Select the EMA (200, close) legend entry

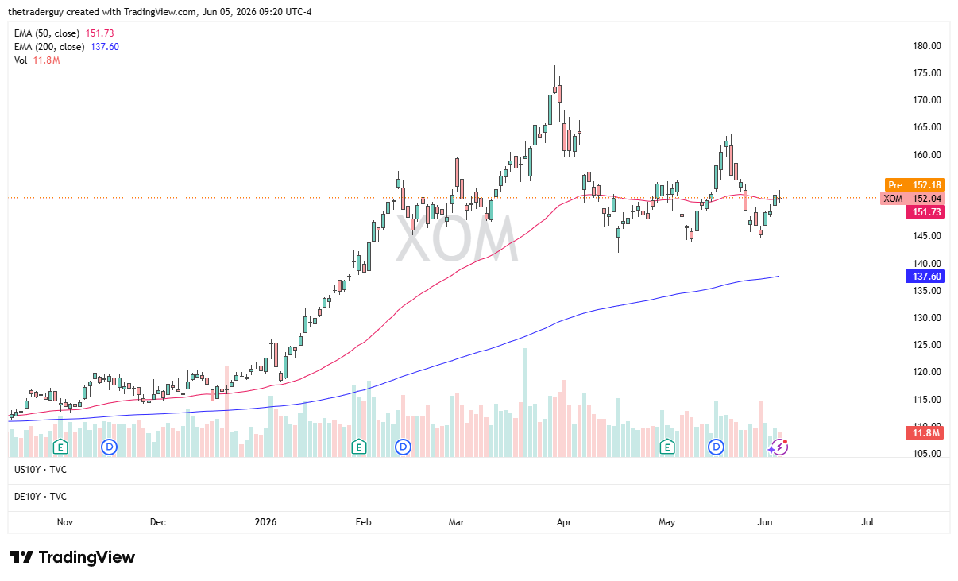point(49,47)
